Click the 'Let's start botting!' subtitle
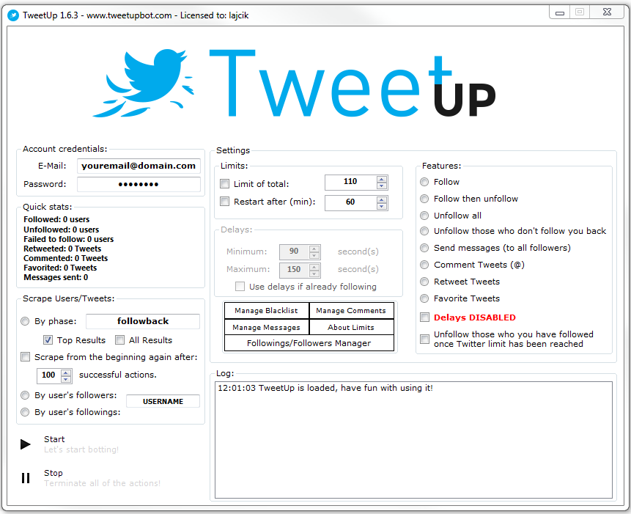The width and height of the screenshot is (631, 514). point(81,449)
